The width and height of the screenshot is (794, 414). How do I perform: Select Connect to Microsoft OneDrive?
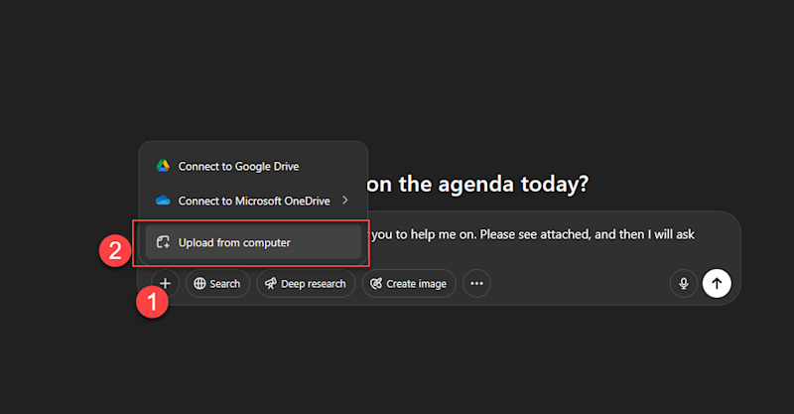253,201
